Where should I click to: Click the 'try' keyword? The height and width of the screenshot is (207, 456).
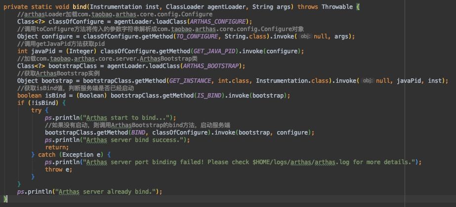click(x=37, y=110)
